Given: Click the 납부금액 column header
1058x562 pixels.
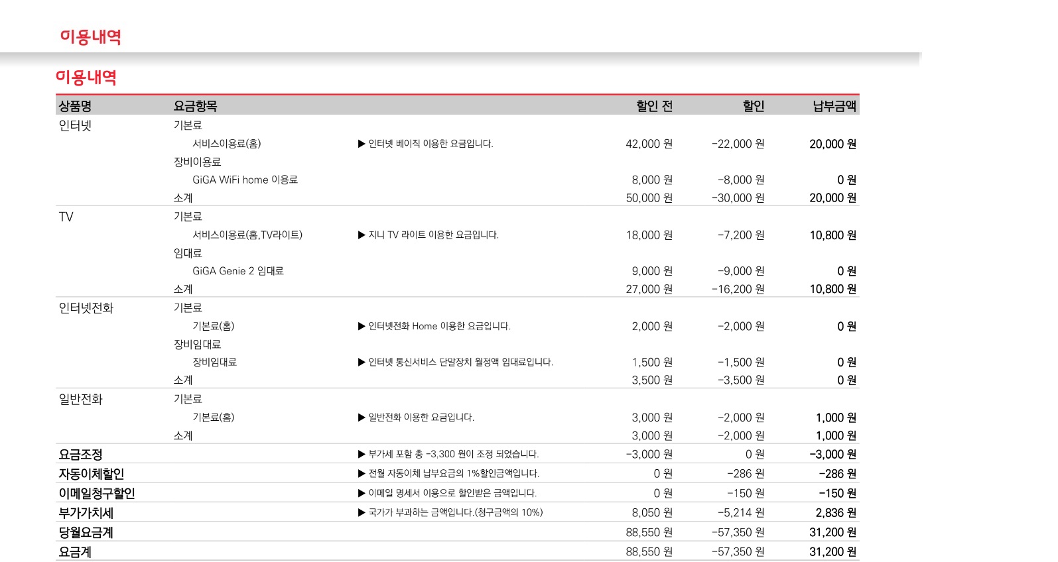Looking at the screenshot, I should tap(834, 106).
